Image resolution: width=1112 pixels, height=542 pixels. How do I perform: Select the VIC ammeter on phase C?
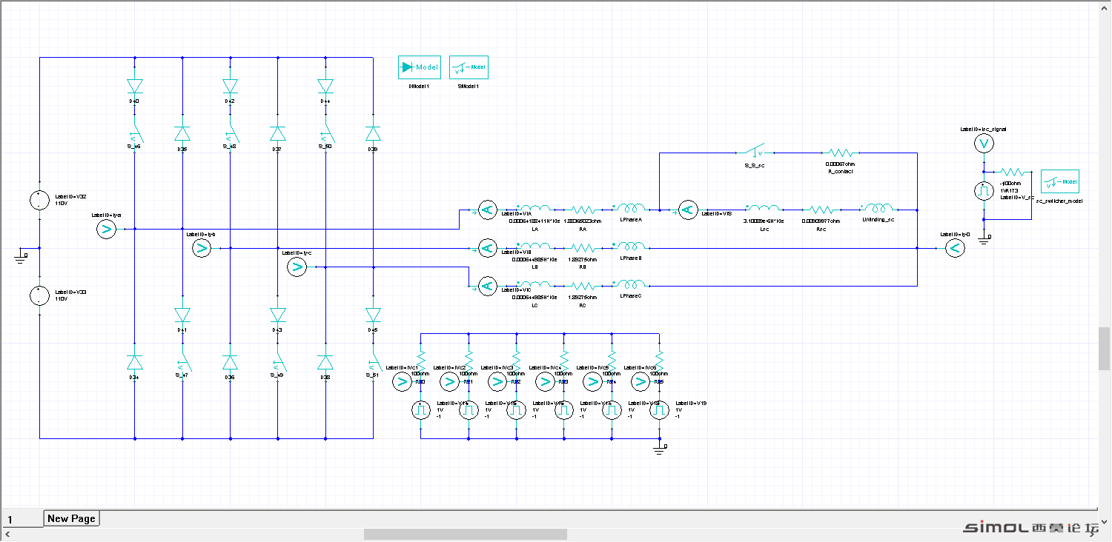[x=487, y=286]
